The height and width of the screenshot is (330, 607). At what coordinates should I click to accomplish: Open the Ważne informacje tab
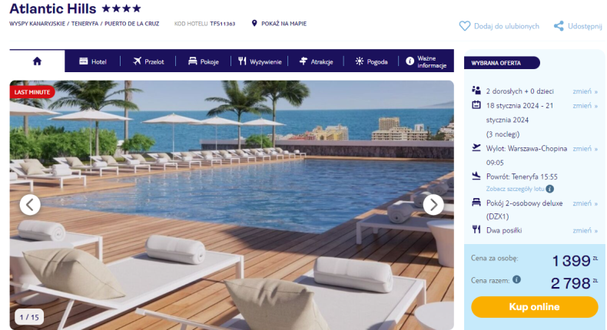426,61
